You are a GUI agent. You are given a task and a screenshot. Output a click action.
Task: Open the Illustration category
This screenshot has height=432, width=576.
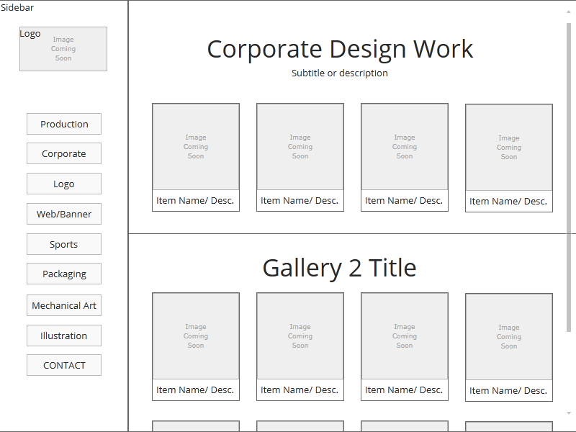coord(64,336)
